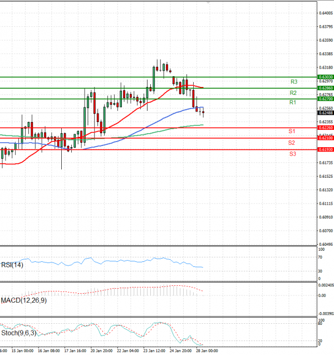The width and height of the screenshot is (334, 355).
Task: Click the 23 Jan 12:00 time label
Action: tap(154, 351)
